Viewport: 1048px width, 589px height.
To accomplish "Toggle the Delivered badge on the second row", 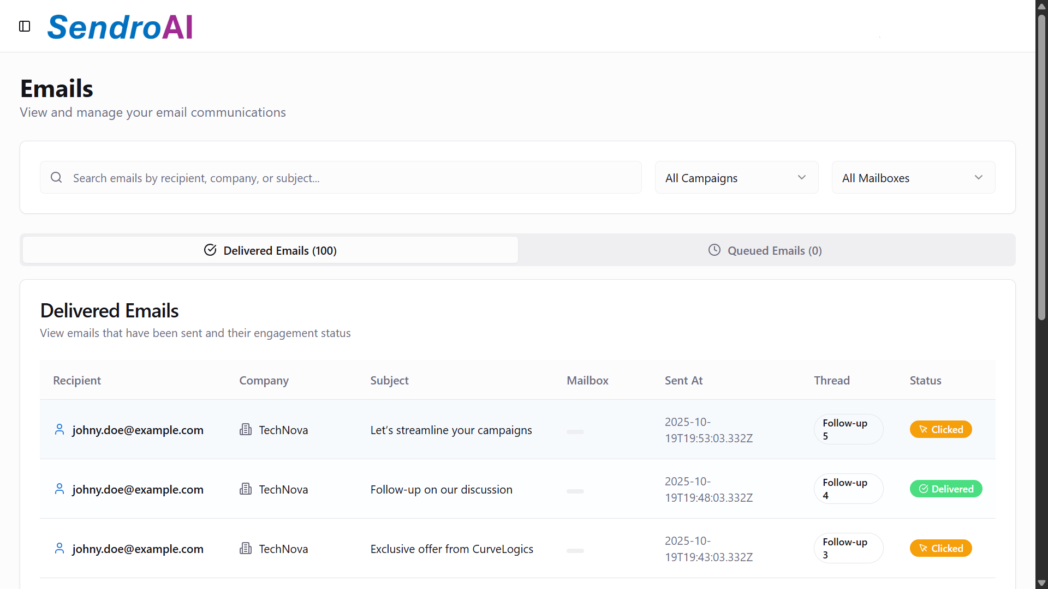I will click(945, 489).
